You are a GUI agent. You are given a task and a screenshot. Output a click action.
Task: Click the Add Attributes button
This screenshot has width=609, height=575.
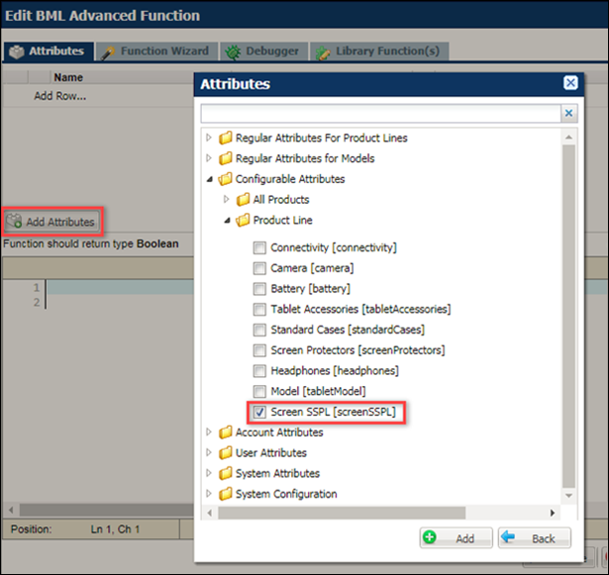(x=52, y=222)
